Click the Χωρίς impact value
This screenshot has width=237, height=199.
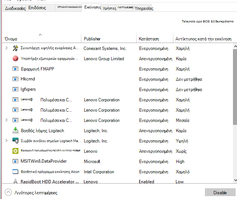tap(181, 151)
